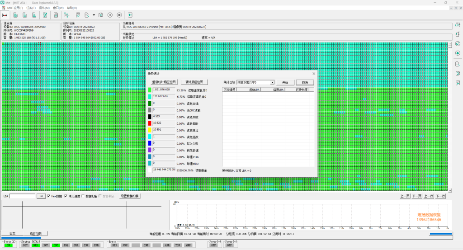The height and width of the screenshot is (250, 463).
Task: Click the 上一页 button
Action: pyautogui.click(x=405, y=196)
